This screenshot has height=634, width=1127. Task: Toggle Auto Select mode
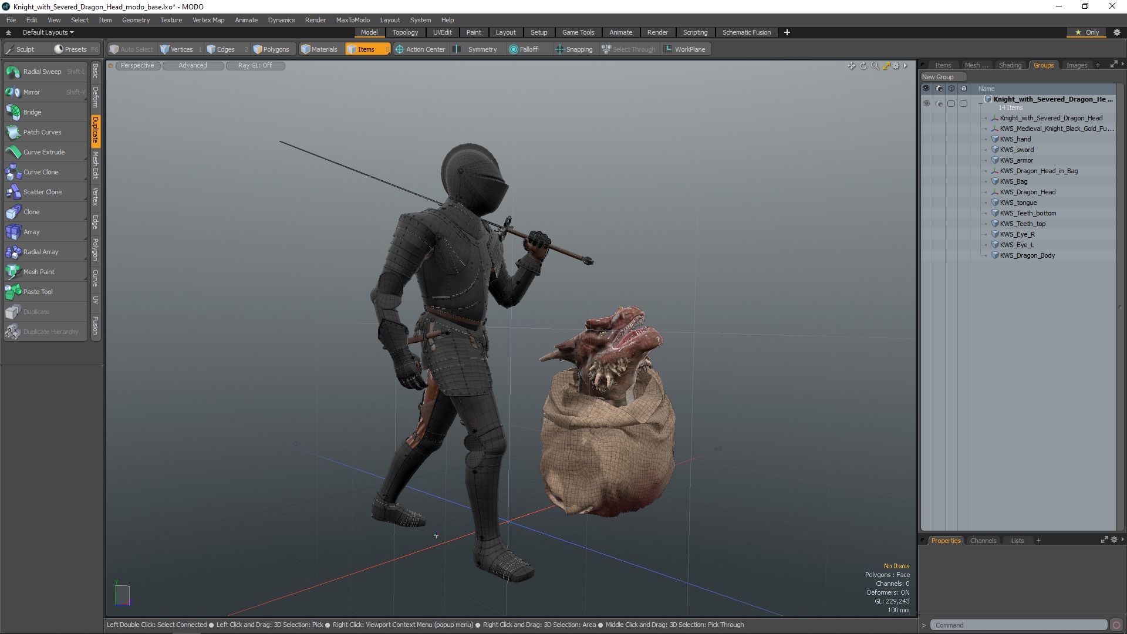click(131, 49)
